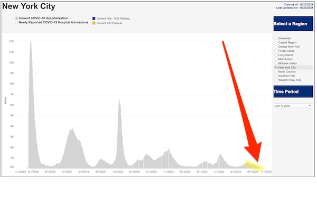Click the 1/1/2023 x-axis date label

click(x=169, y=172)
